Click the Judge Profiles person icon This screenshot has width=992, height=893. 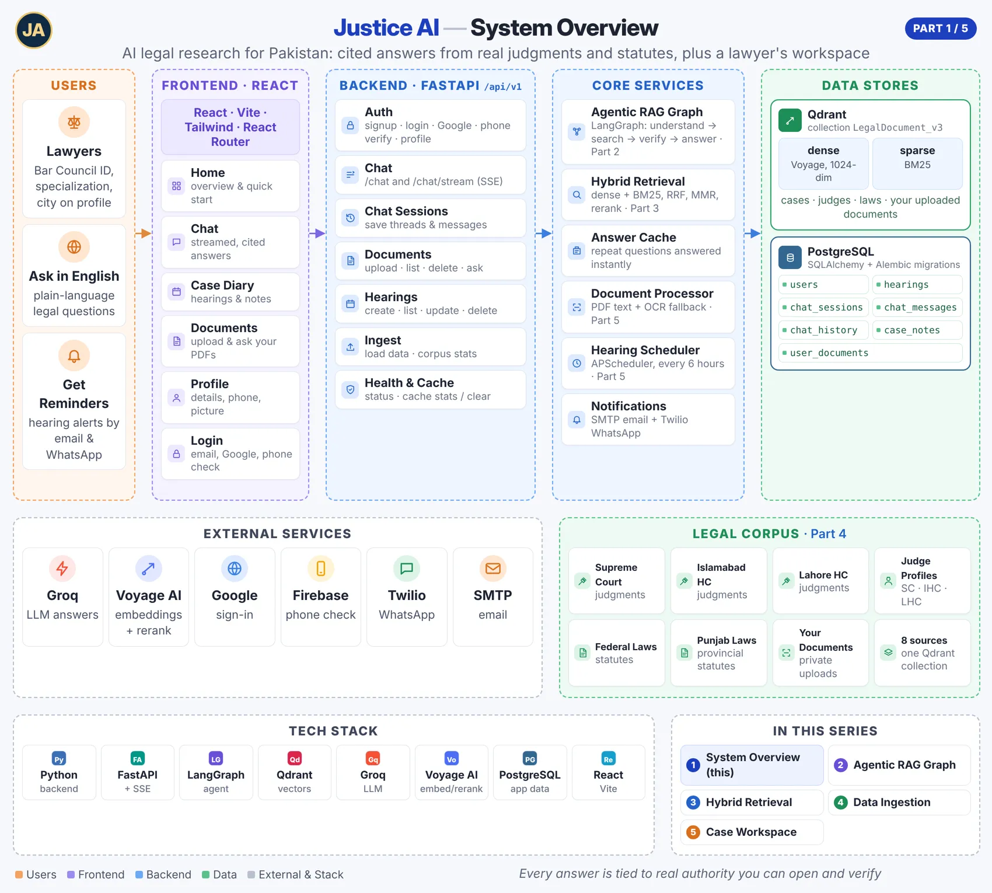(x=888, y=581)
